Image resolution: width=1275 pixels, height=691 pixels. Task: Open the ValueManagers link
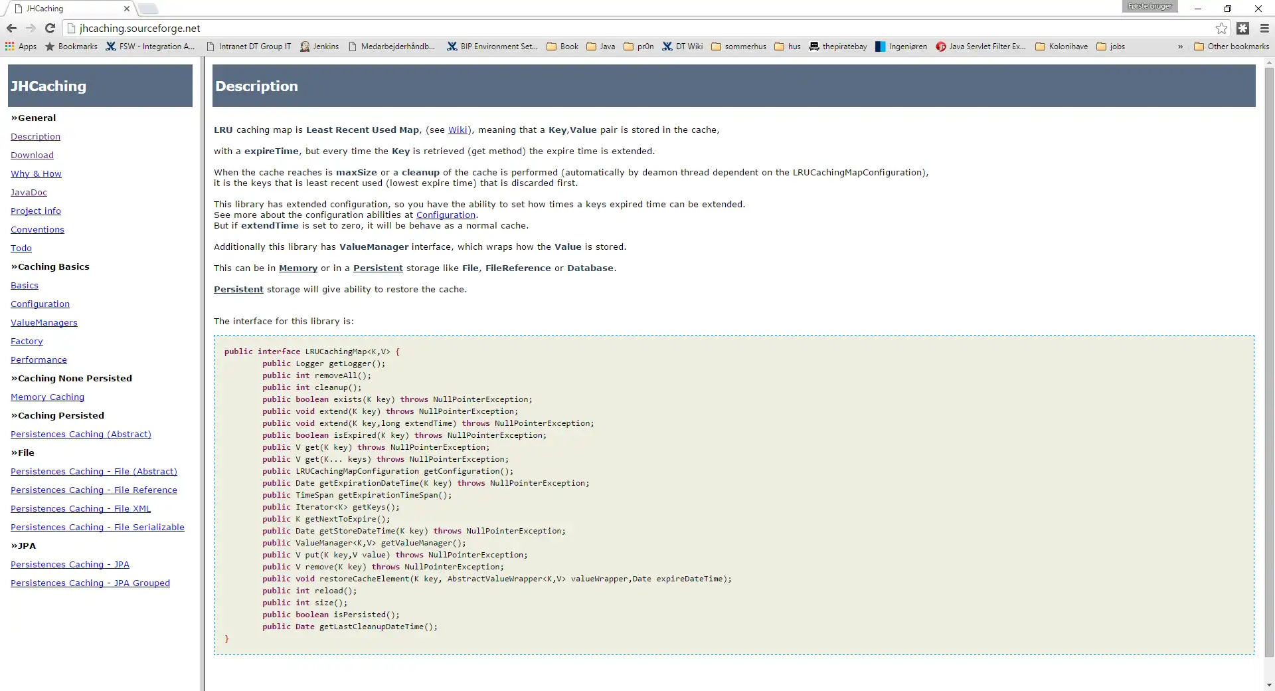point(44,322)
